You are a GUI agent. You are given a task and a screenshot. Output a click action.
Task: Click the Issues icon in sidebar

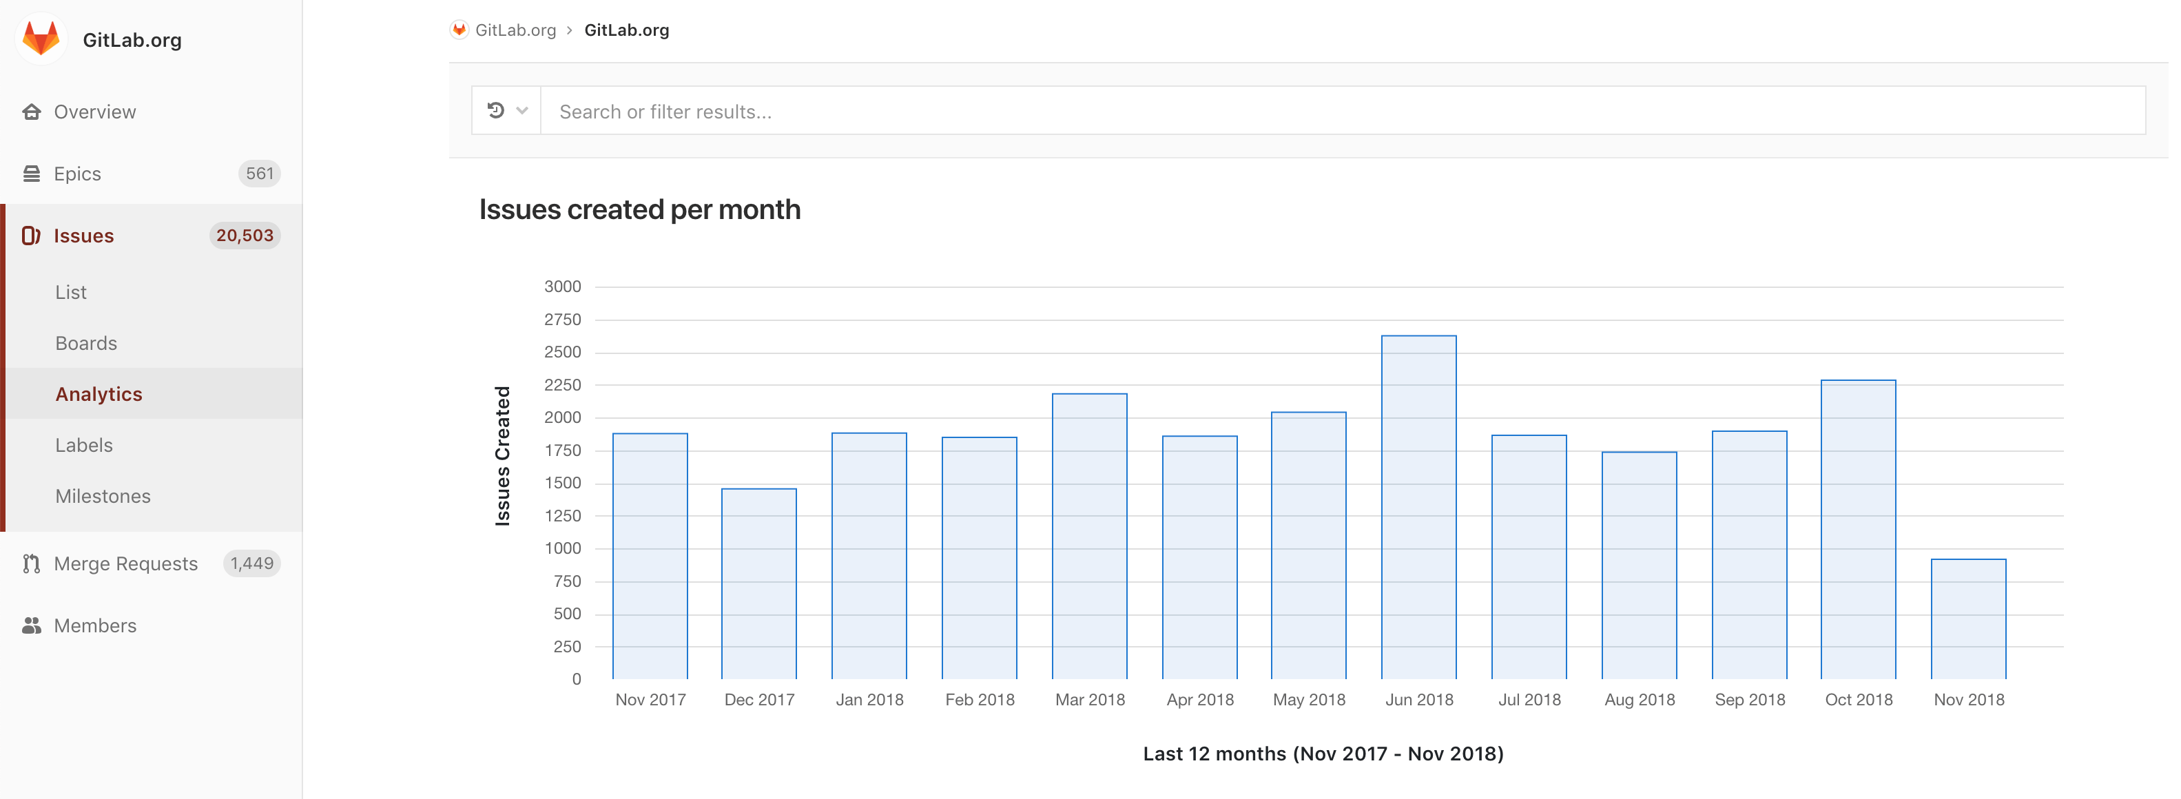31,236
